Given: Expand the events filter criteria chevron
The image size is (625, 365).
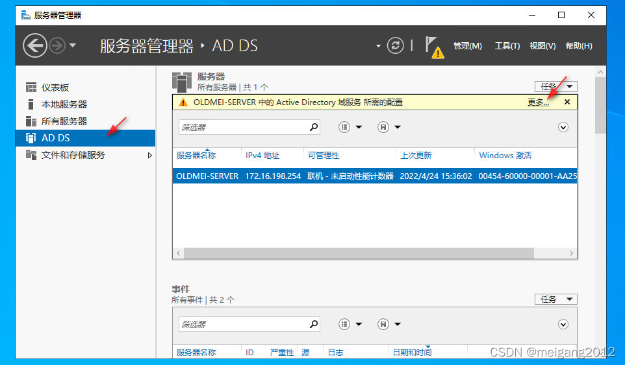Looking at the screenshot, I should [x=563, y=324].
